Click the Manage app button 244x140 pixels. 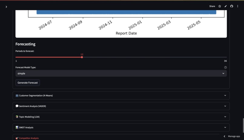232,136
